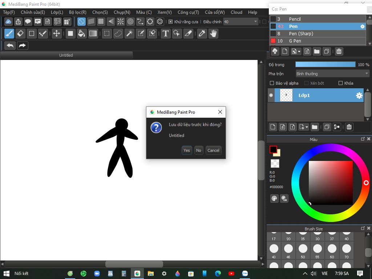Screen dimensions: 372x279
Task: Pick the Eyedropper tool
Action: (x=202, y=34)
